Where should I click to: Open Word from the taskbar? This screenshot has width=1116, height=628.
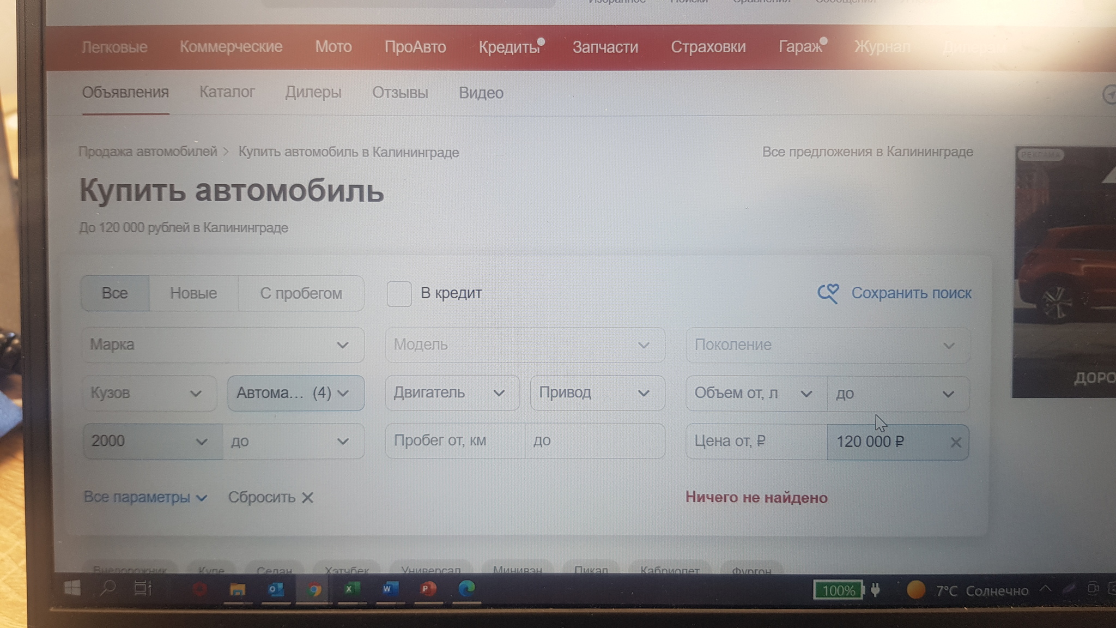[389, 589]
